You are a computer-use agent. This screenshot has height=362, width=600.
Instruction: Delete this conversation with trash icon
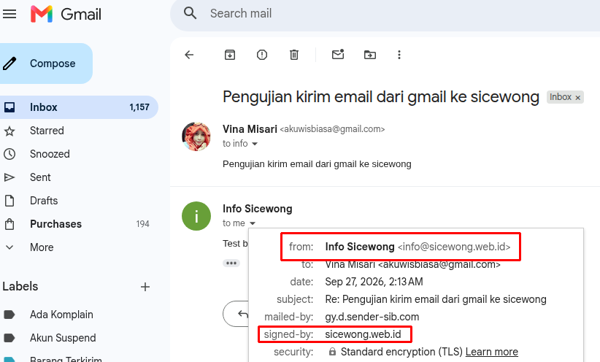(294, 55)
